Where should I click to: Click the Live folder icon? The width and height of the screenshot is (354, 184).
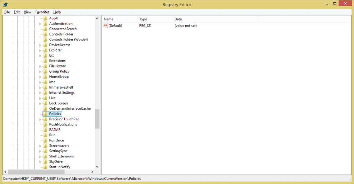click(x=45, y=98)
